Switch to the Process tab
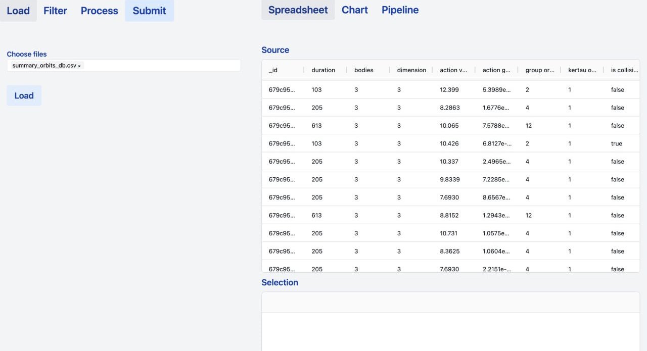 [x=99, y=11]
